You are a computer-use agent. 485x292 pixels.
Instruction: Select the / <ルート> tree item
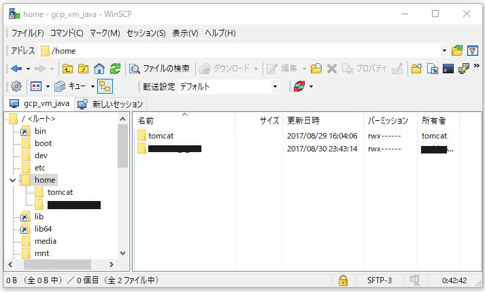pos(38,119)
